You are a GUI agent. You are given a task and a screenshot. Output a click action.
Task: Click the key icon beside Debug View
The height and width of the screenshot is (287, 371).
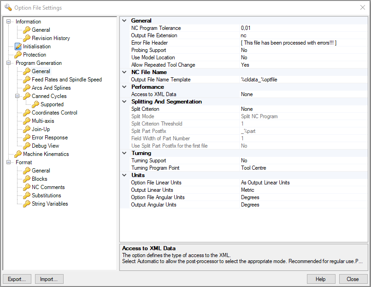[x=27, y=146]
